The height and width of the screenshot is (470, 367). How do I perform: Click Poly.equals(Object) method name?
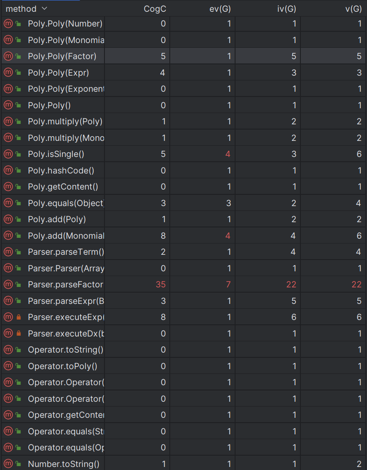[x=66, y=203]
